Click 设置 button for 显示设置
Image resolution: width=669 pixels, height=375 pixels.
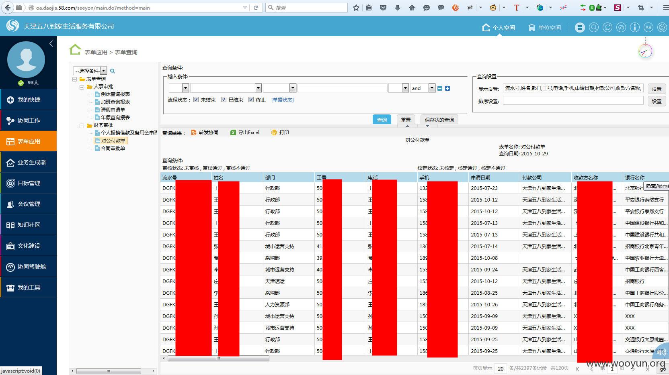point(657,89)
